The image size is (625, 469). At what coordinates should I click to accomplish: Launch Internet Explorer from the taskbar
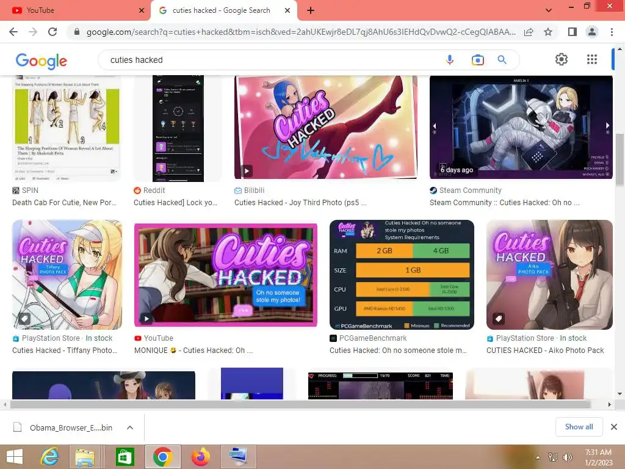(x=50, y=457)
